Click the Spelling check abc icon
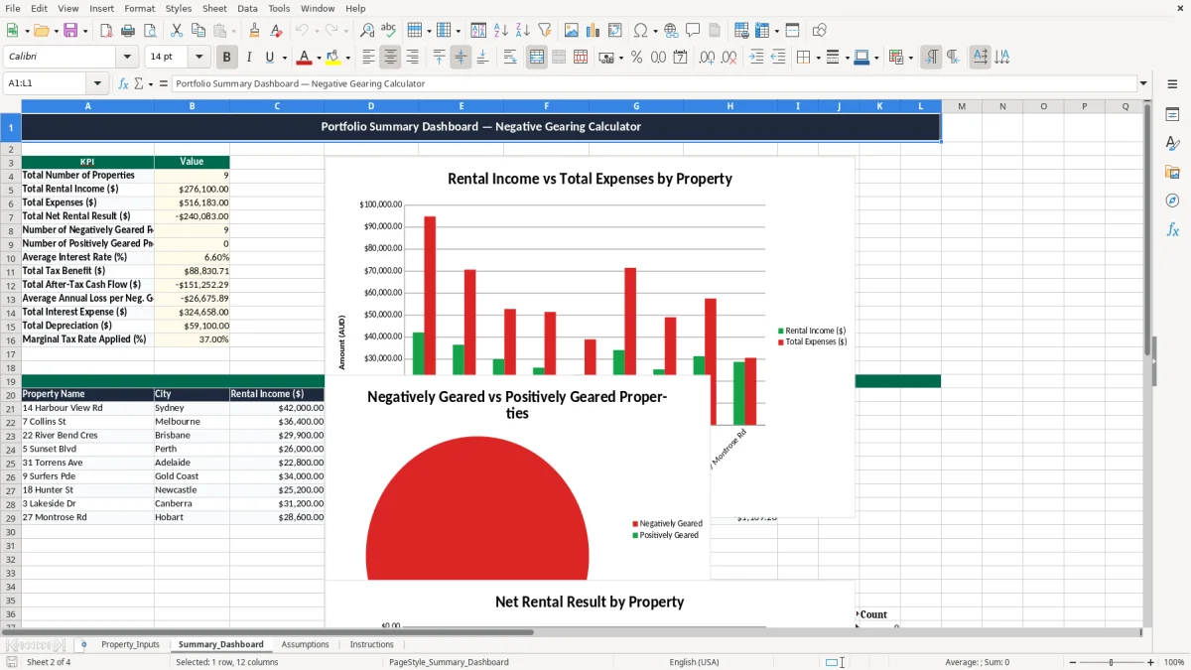 pos(388,31)
